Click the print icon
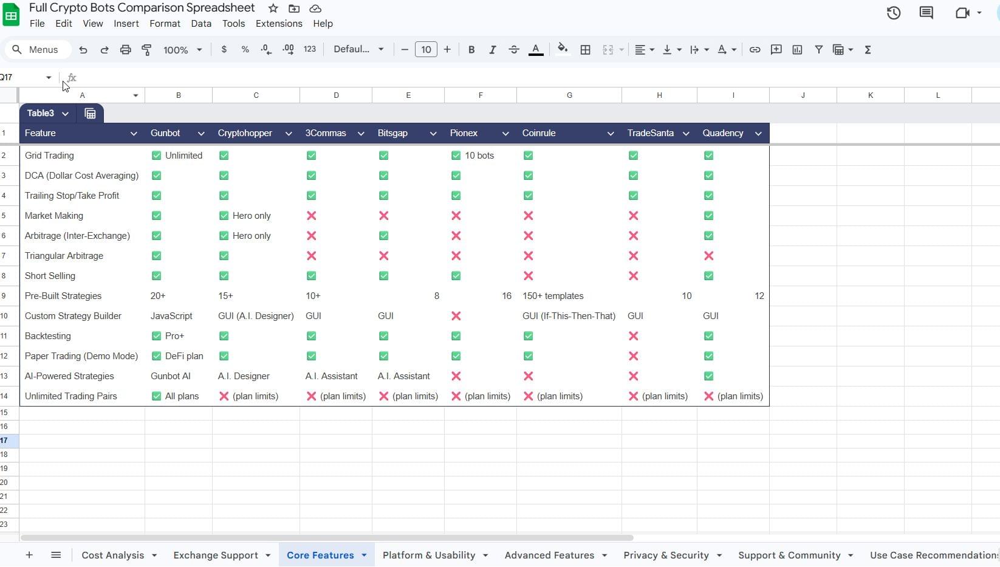Screen dimensions: 1000x567 pyautogui.click(x=125, y=50)
